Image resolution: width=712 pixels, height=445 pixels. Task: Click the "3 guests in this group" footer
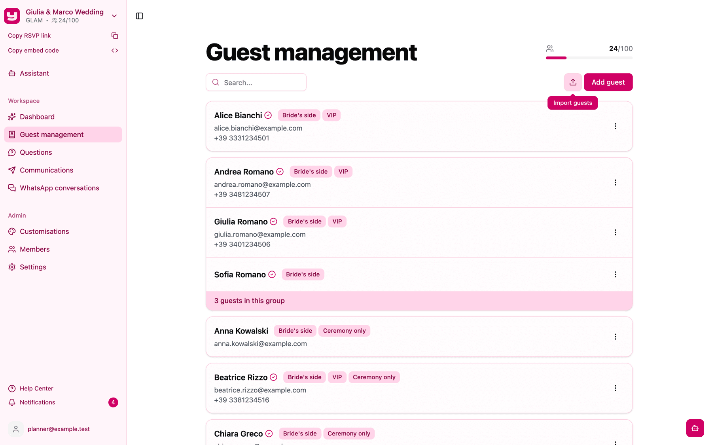click(419, 301)
